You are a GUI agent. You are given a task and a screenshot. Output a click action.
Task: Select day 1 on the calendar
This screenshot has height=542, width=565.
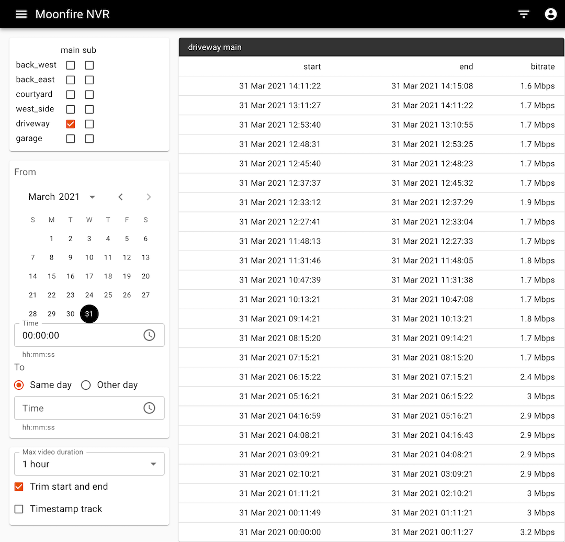coord(51,239)
